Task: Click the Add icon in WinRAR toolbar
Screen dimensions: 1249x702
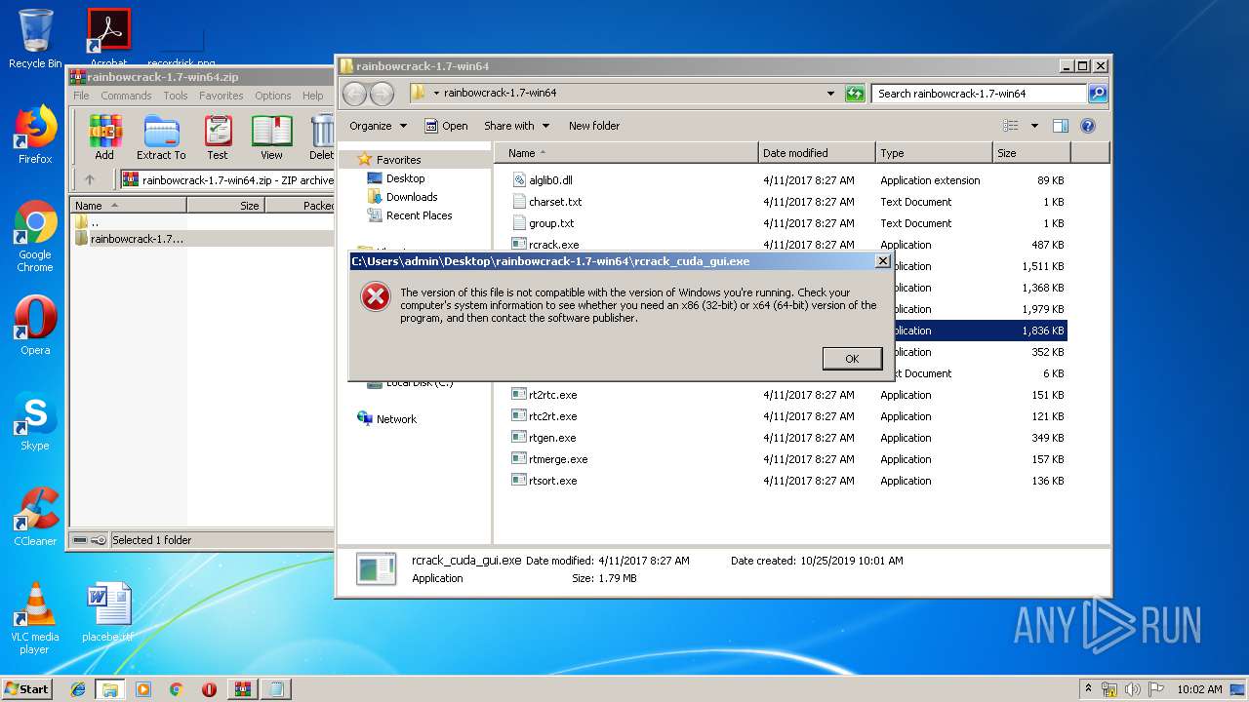Action: tap(104, 137)
